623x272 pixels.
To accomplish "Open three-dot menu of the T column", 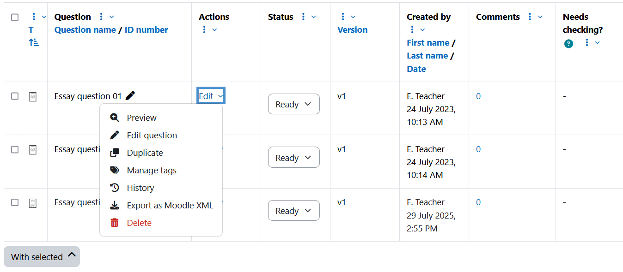I will pos(33,17).
